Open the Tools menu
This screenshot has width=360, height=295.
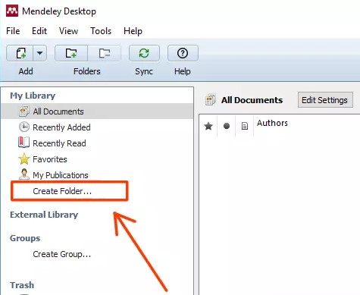tap(101, 31)
